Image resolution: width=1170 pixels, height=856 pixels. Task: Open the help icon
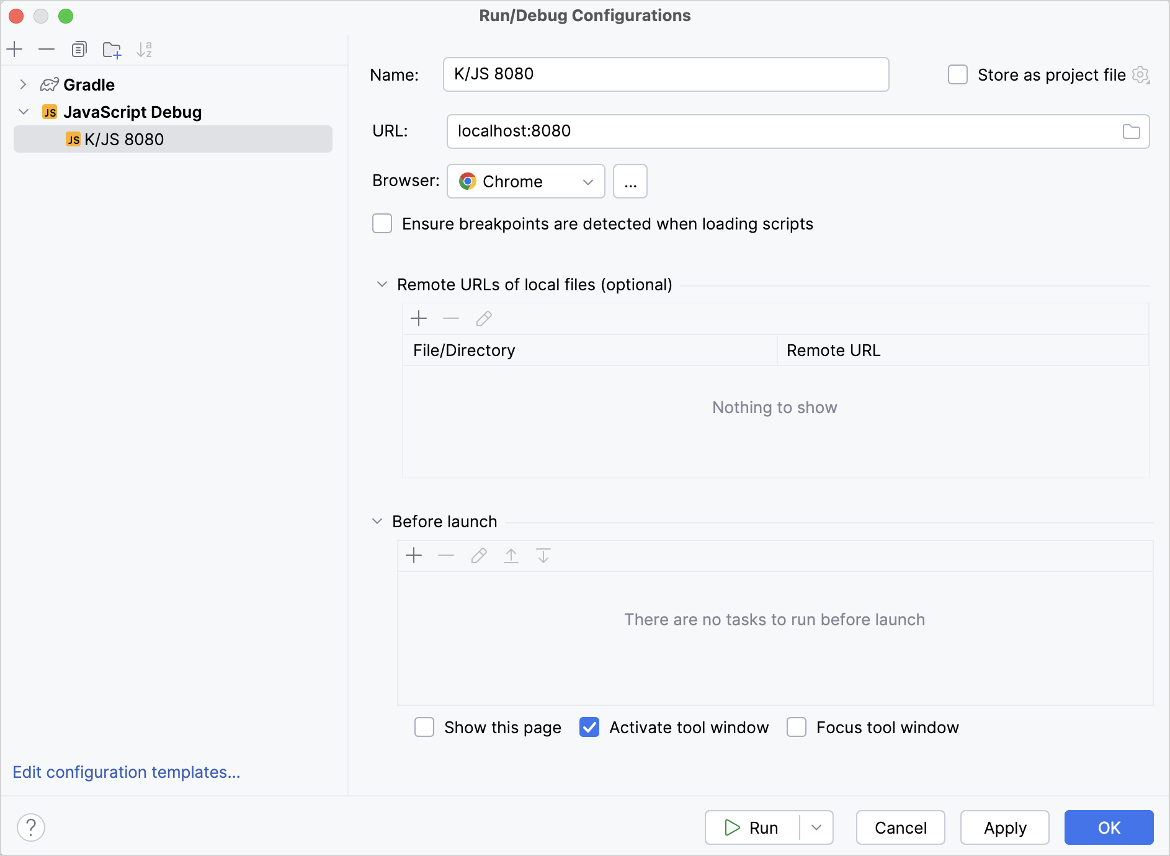coord(31,827)
